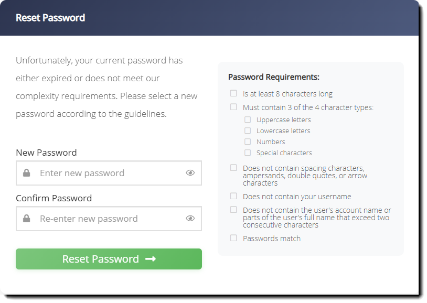Click the Reset Password button
The height and width of the screenshot is (303, 427).
tap(109, 258)
